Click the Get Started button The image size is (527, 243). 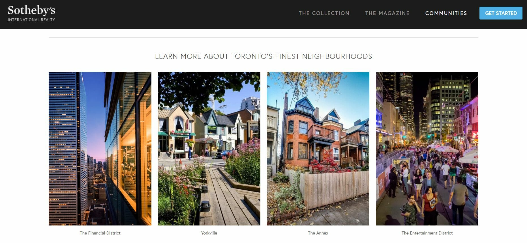pyautogui.click(x=501, y=13)
